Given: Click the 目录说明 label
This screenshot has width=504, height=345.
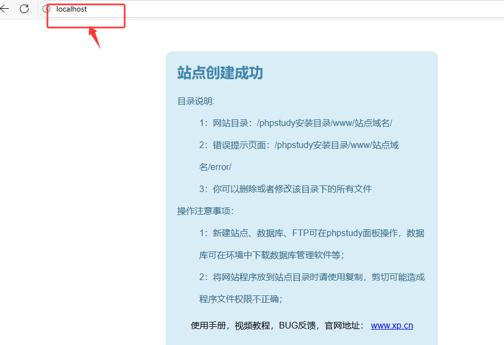Looking at the screenshot, I should [x=196, y=101].
